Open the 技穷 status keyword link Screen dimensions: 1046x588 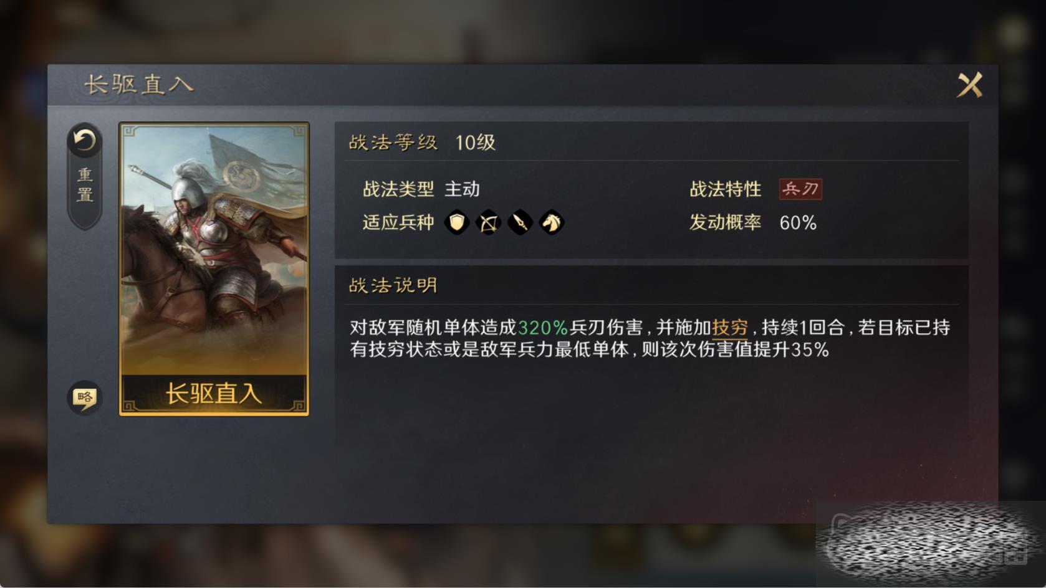(x=730, y=327)
